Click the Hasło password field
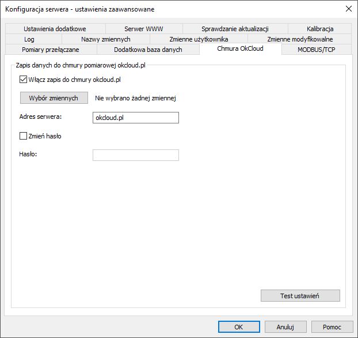Image resolution: width=358 pixels, height=338 pixels. [136, 155]
